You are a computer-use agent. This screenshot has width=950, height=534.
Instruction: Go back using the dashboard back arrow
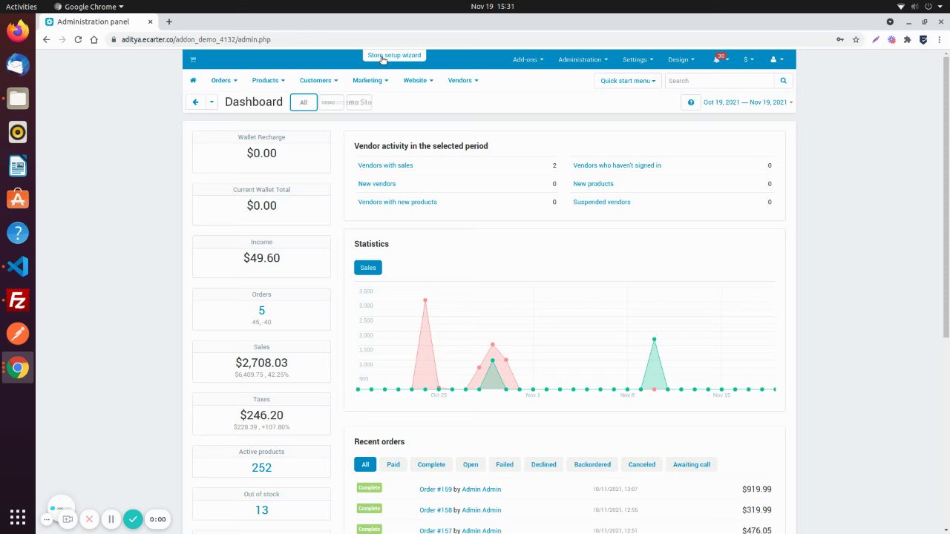coord(195,102)
